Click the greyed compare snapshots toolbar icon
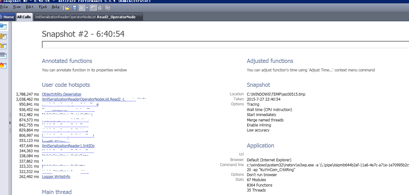This screenshot has width=409, height=195. click(x=108, y=7)
